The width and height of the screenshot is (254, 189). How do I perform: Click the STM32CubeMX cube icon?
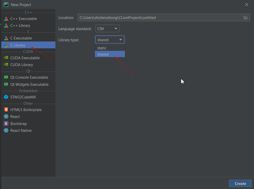pos(6,97)
